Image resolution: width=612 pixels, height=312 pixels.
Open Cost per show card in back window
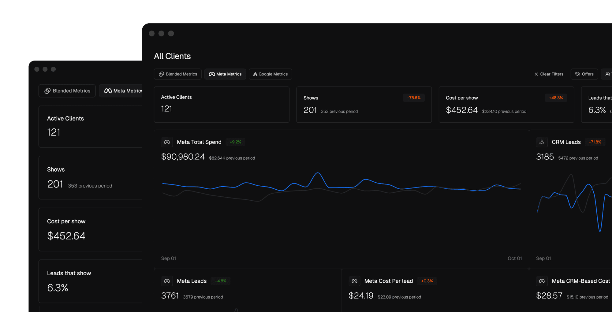coord(91,229)
